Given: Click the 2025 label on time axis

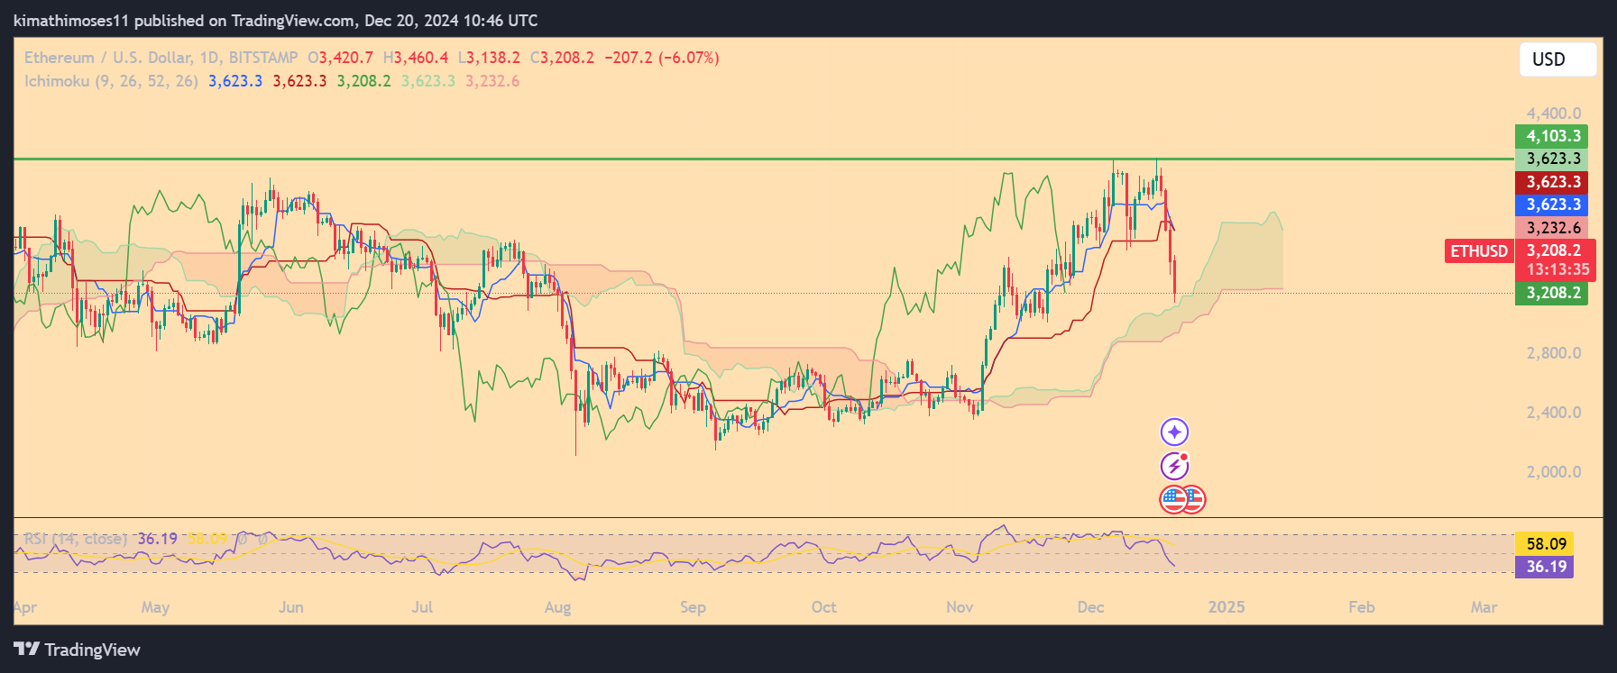Looking at the screenshot, I should 1227,607.
